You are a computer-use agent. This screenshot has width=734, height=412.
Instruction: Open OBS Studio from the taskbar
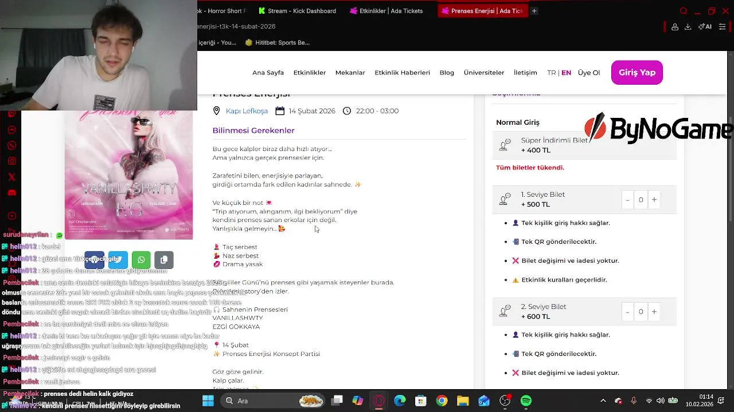click(505, 401)
